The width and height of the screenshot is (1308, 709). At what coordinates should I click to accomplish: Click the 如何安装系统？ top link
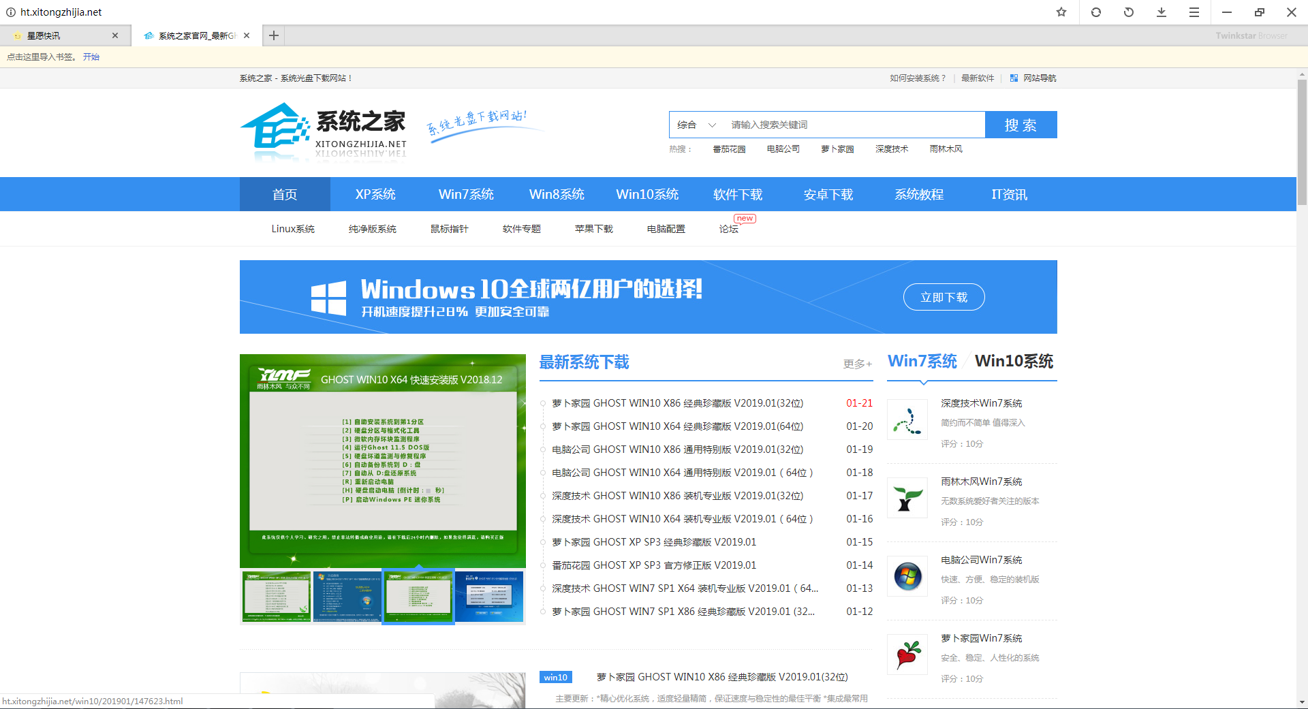[x=918, y=78]
